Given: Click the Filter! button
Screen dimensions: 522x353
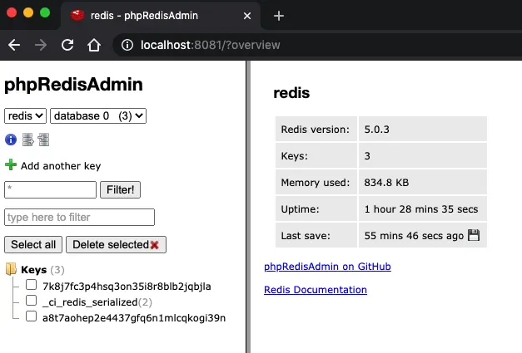Looking at the screenshot, I should click(120, 190).
